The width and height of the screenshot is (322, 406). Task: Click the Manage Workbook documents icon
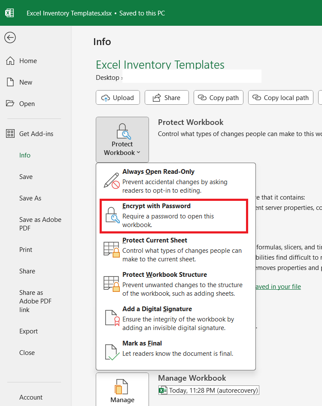[121, 387]
